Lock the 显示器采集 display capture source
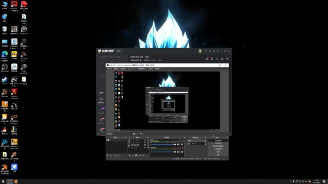 148,145
